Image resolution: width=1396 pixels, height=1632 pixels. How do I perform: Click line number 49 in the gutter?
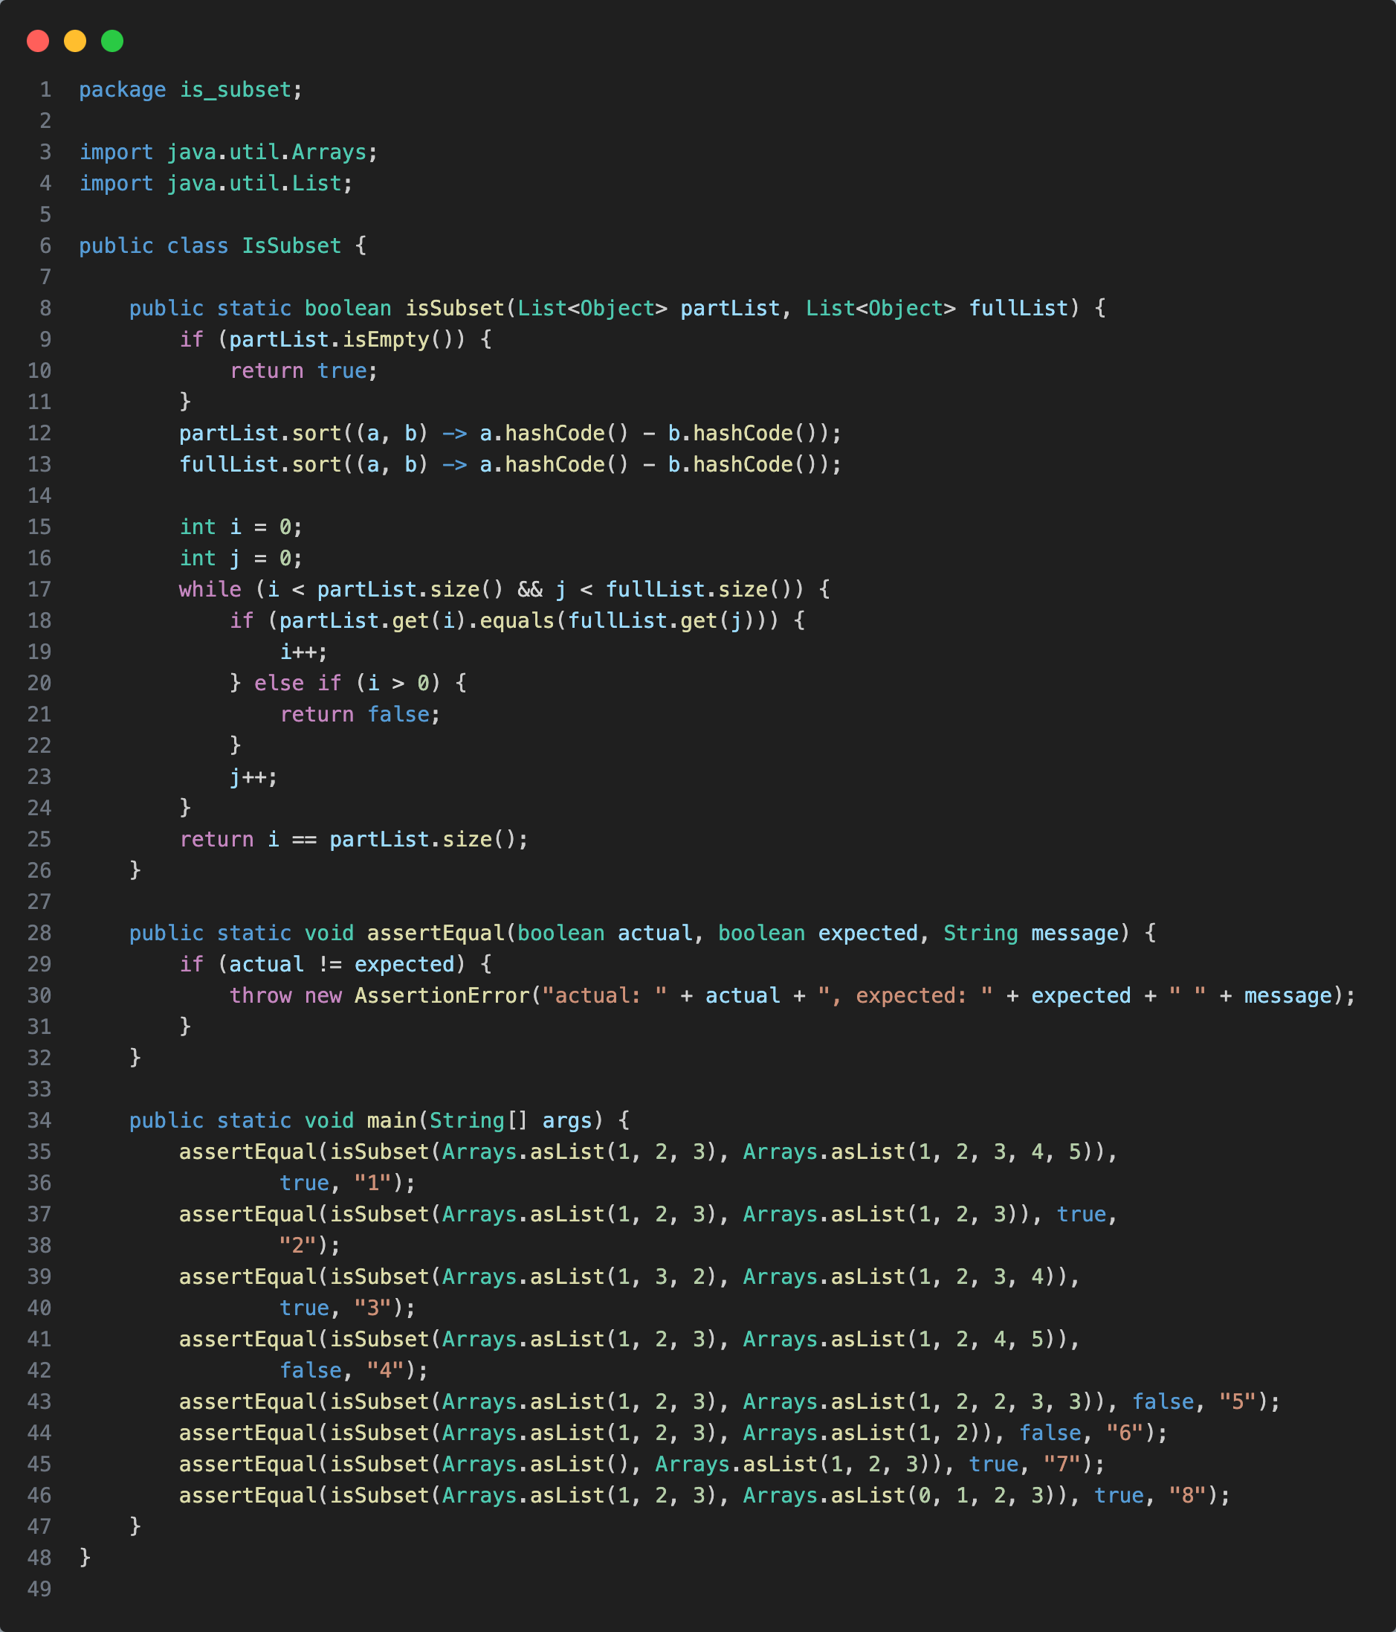(39, 1590)
